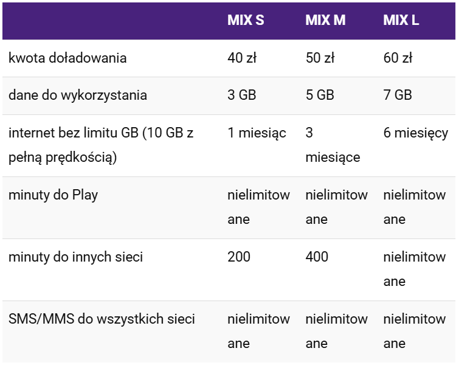Click the 5 GB data cell
Image resolution: width=456 pixels, height=365 pixels.
pos(320,96)
